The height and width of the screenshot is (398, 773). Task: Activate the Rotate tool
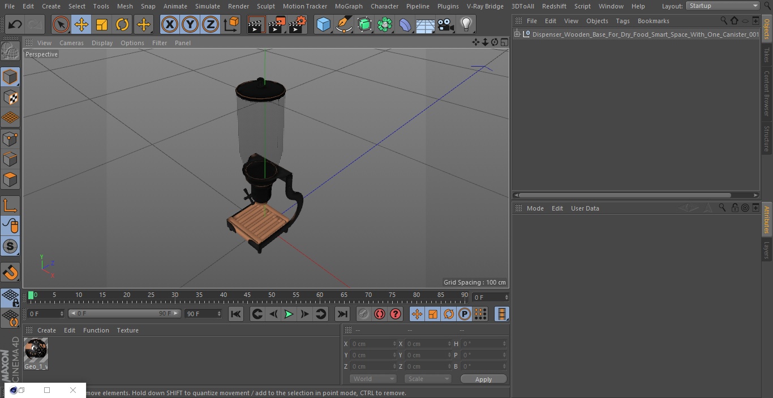[122, 24]
